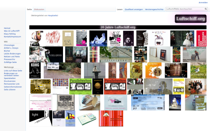The width and height of the screenshot is (210, 131).
Task: Open the green Parallelwelten poster
Action: pos(80,87)
